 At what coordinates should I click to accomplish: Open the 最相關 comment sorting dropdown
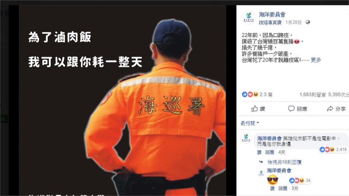click(250, 123)
